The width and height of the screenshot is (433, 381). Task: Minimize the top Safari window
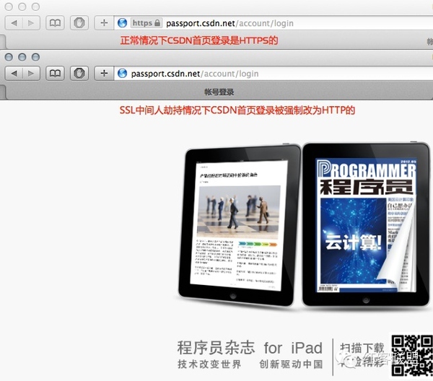point(22,6)
